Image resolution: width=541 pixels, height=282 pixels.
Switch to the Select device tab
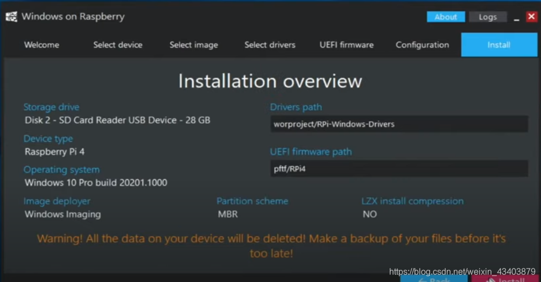118,45
